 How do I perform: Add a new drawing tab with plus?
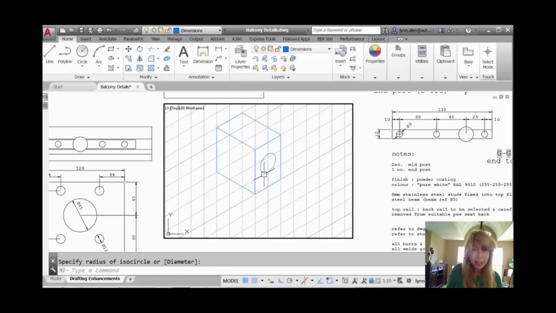(151, 87)
